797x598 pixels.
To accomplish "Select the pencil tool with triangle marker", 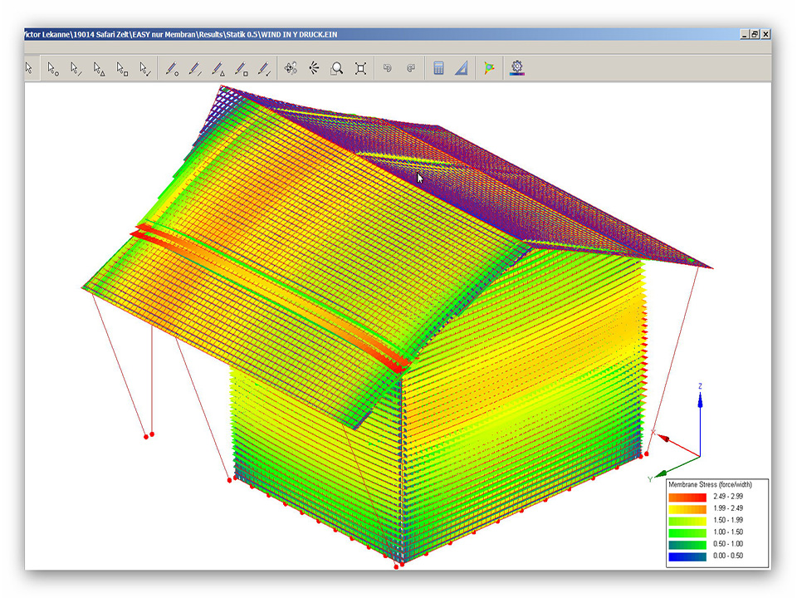I will point(218,68).
